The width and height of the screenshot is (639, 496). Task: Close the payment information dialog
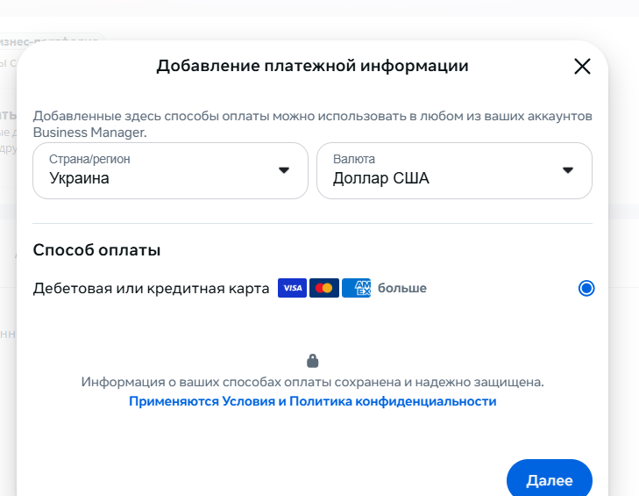pyautogui.click(x=582, y=67)
